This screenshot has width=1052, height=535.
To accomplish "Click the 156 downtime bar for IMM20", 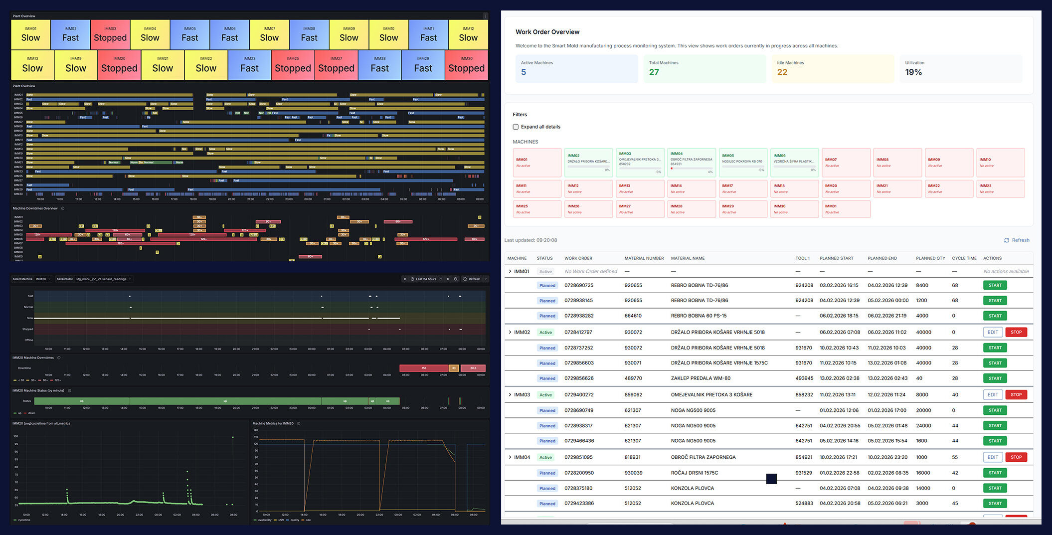I will coord(424,368).
